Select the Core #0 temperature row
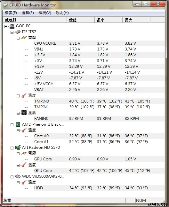The image size is (169, 207). (99, 136)
